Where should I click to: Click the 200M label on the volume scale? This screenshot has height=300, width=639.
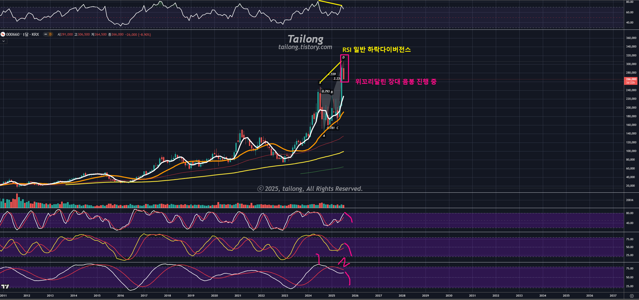(630, 200)
